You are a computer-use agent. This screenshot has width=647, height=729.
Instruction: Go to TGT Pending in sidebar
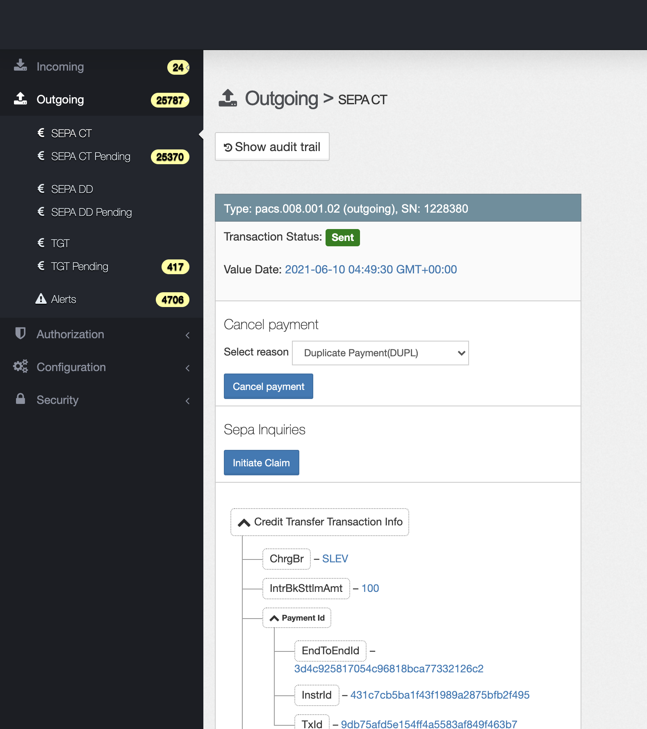[x=80, y=266]
